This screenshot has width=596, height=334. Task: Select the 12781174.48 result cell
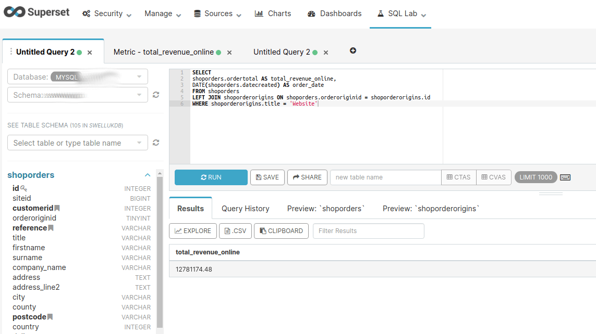(x=194, y=269)
